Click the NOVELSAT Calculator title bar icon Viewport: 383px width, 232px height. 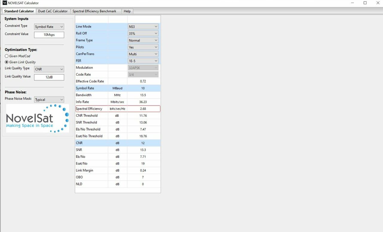point(4,3)
